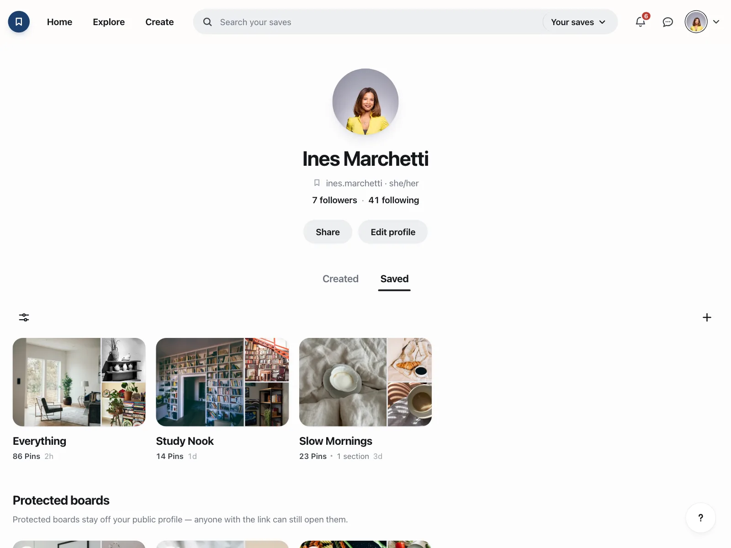View the 7 followers list
731x548 pixels.
tap(334, 200)
